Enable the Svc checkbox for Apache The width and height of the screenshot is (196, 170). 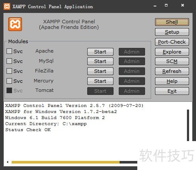pyautogui.click(x=9, y=51)
